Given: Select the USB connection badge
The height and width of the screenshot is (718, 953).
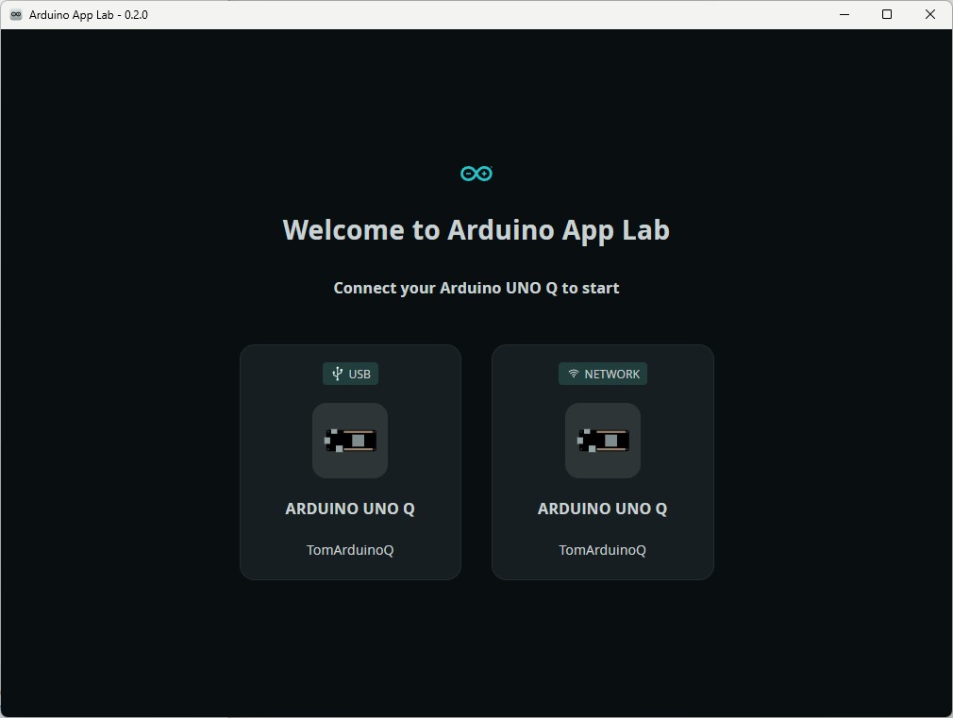Looking at the screenshot, I should [x=350, y=374].
